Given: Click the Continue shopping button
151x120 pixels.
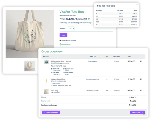Looking at the screenshot, I should click(x=51, y=112).
